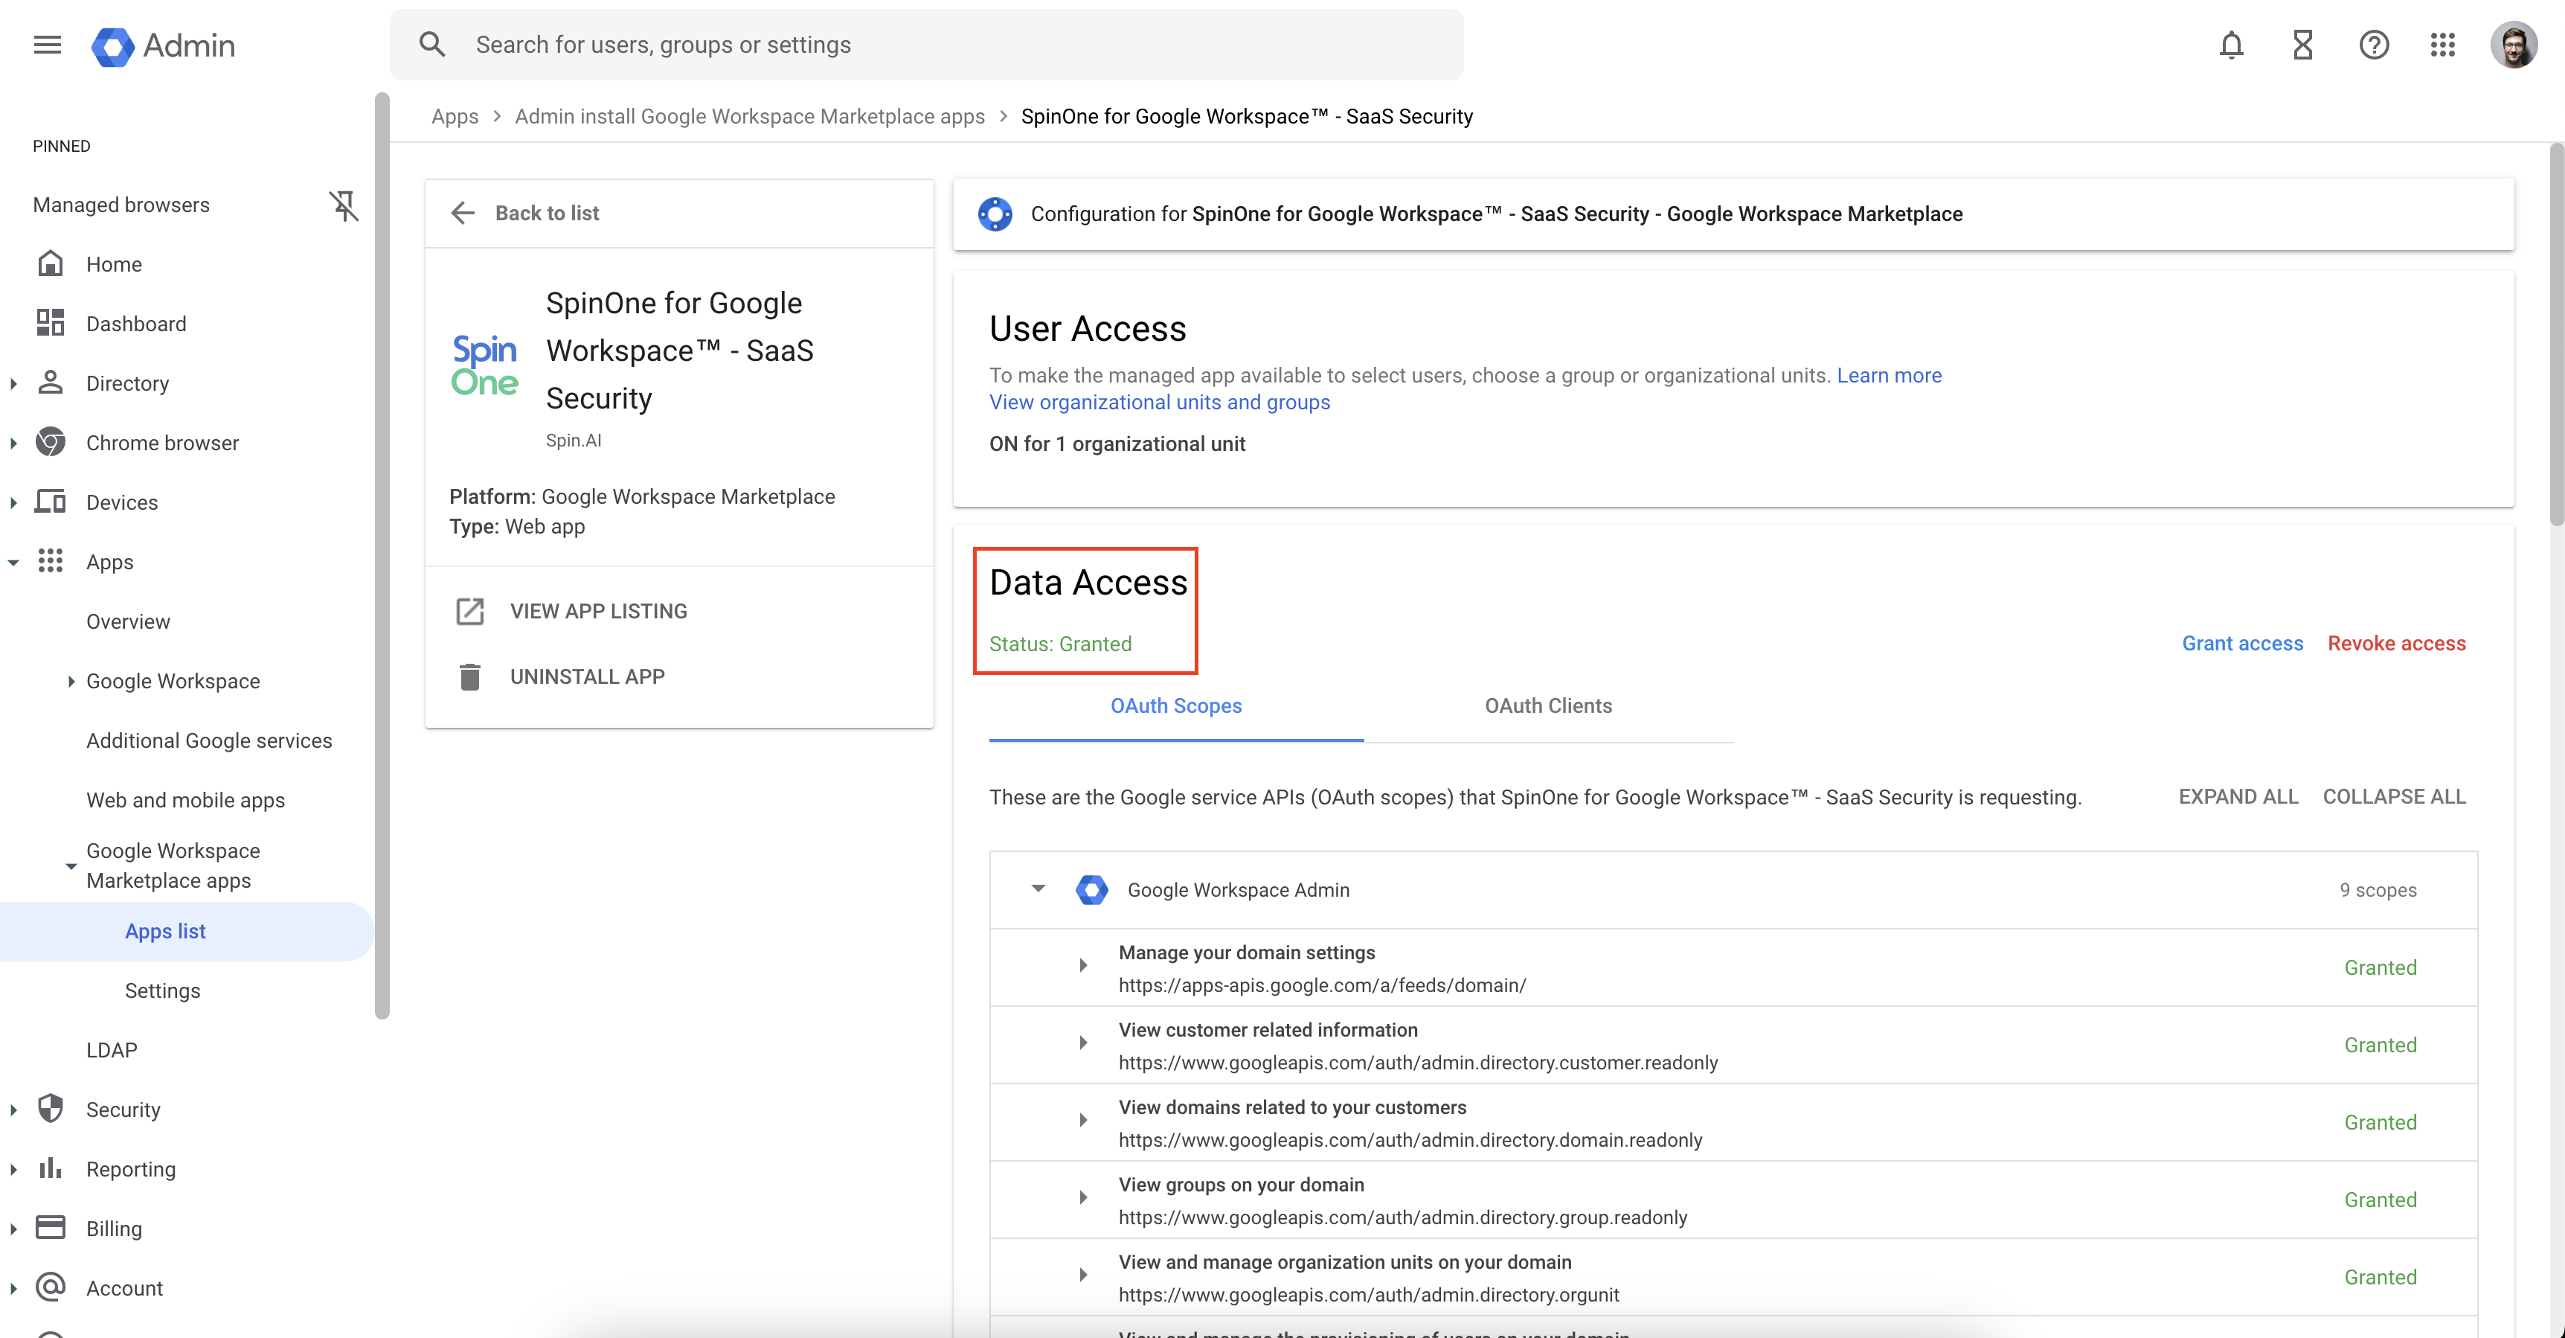Click the search users or settings field
The image size is (2565, 1338).
(x=926, y=45)
